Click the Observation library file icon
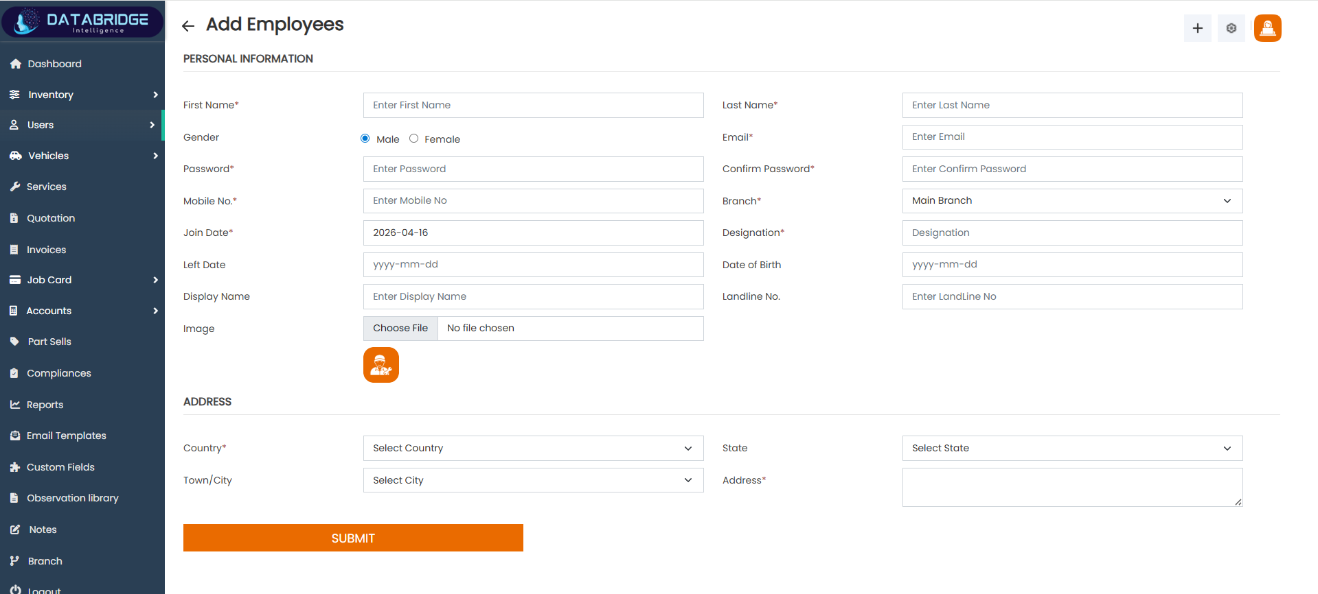 point(14,498)
